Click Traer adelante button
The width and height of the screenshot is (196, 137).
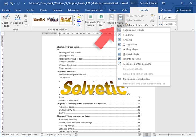pyautogui.click(x=136, y=16)
